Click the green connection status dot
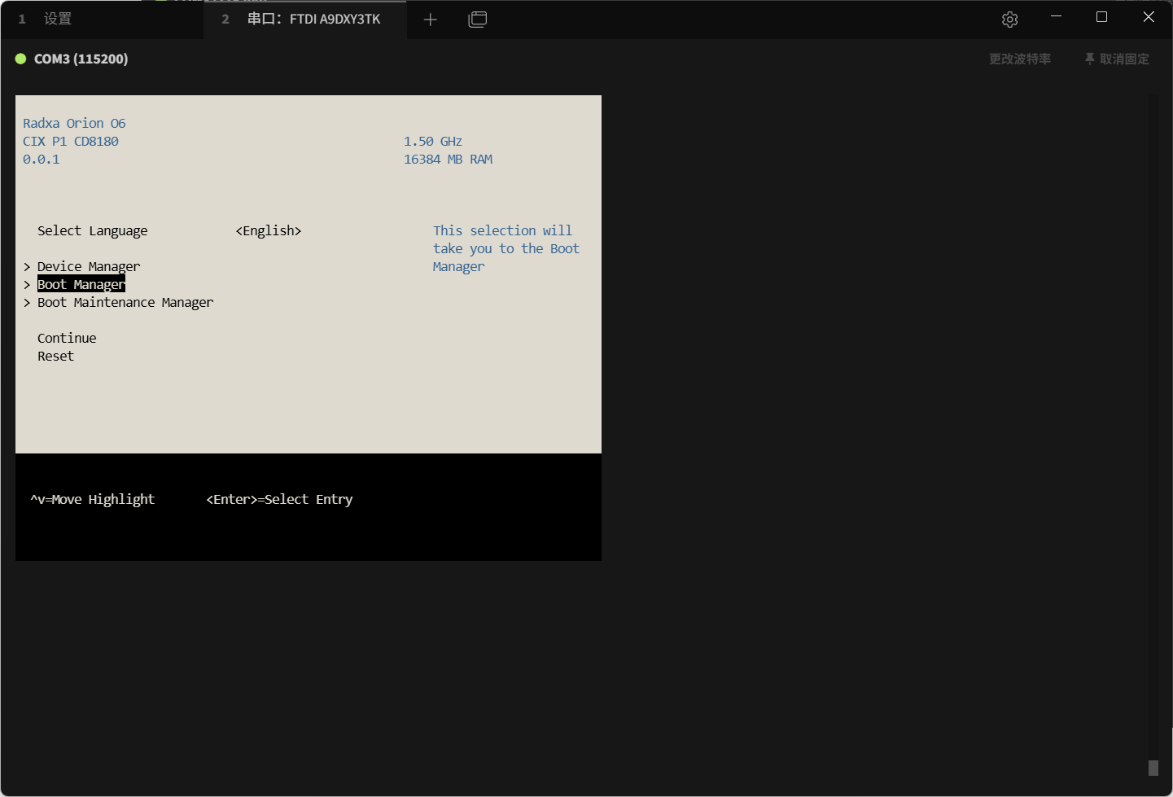Screen dimensions: 1173x797 (x=21, y=59)
